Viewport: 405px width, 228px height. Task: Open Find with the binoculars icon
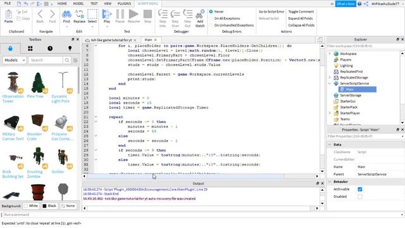click(66, 14)
